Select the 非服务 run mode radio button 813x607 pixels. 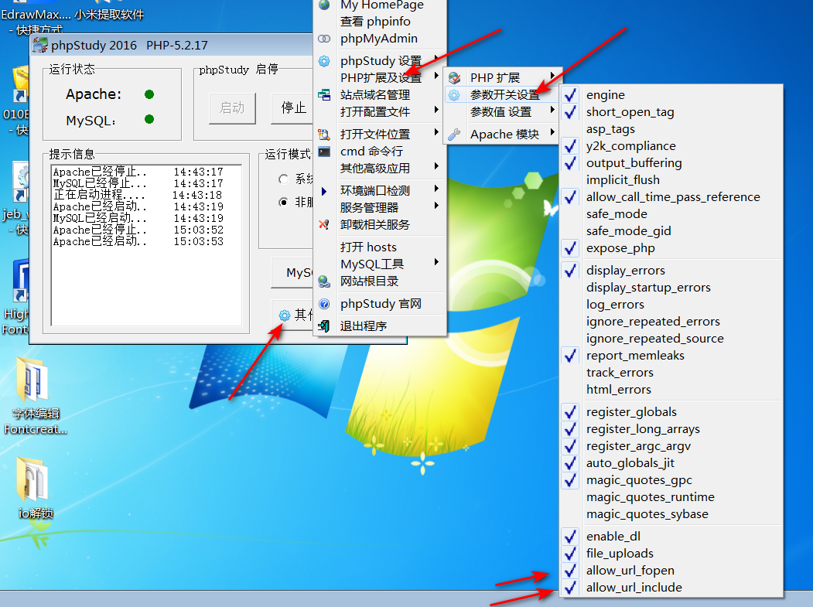click(284, 203)
